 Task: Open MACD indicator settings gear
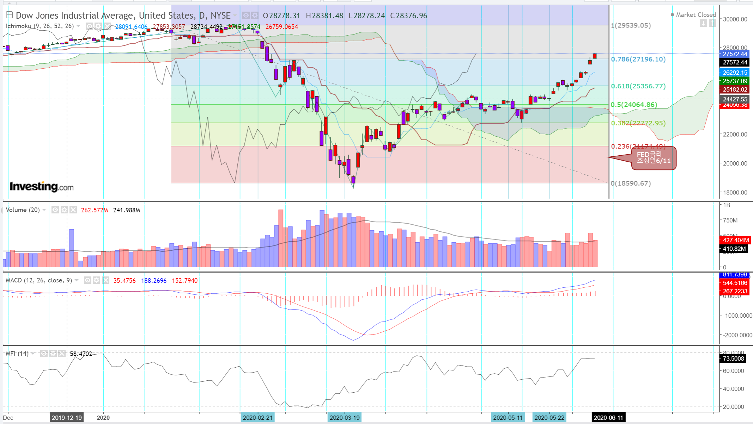96,280
